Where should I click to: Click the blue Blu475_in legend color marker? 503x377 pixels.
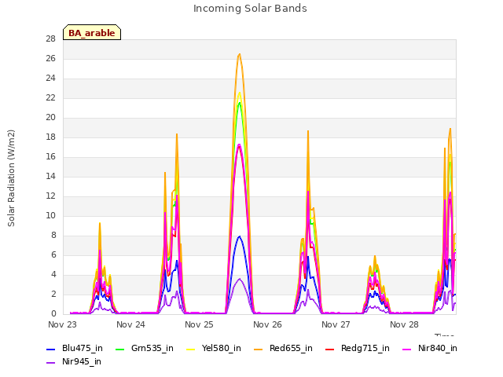(x=50, y=349)
